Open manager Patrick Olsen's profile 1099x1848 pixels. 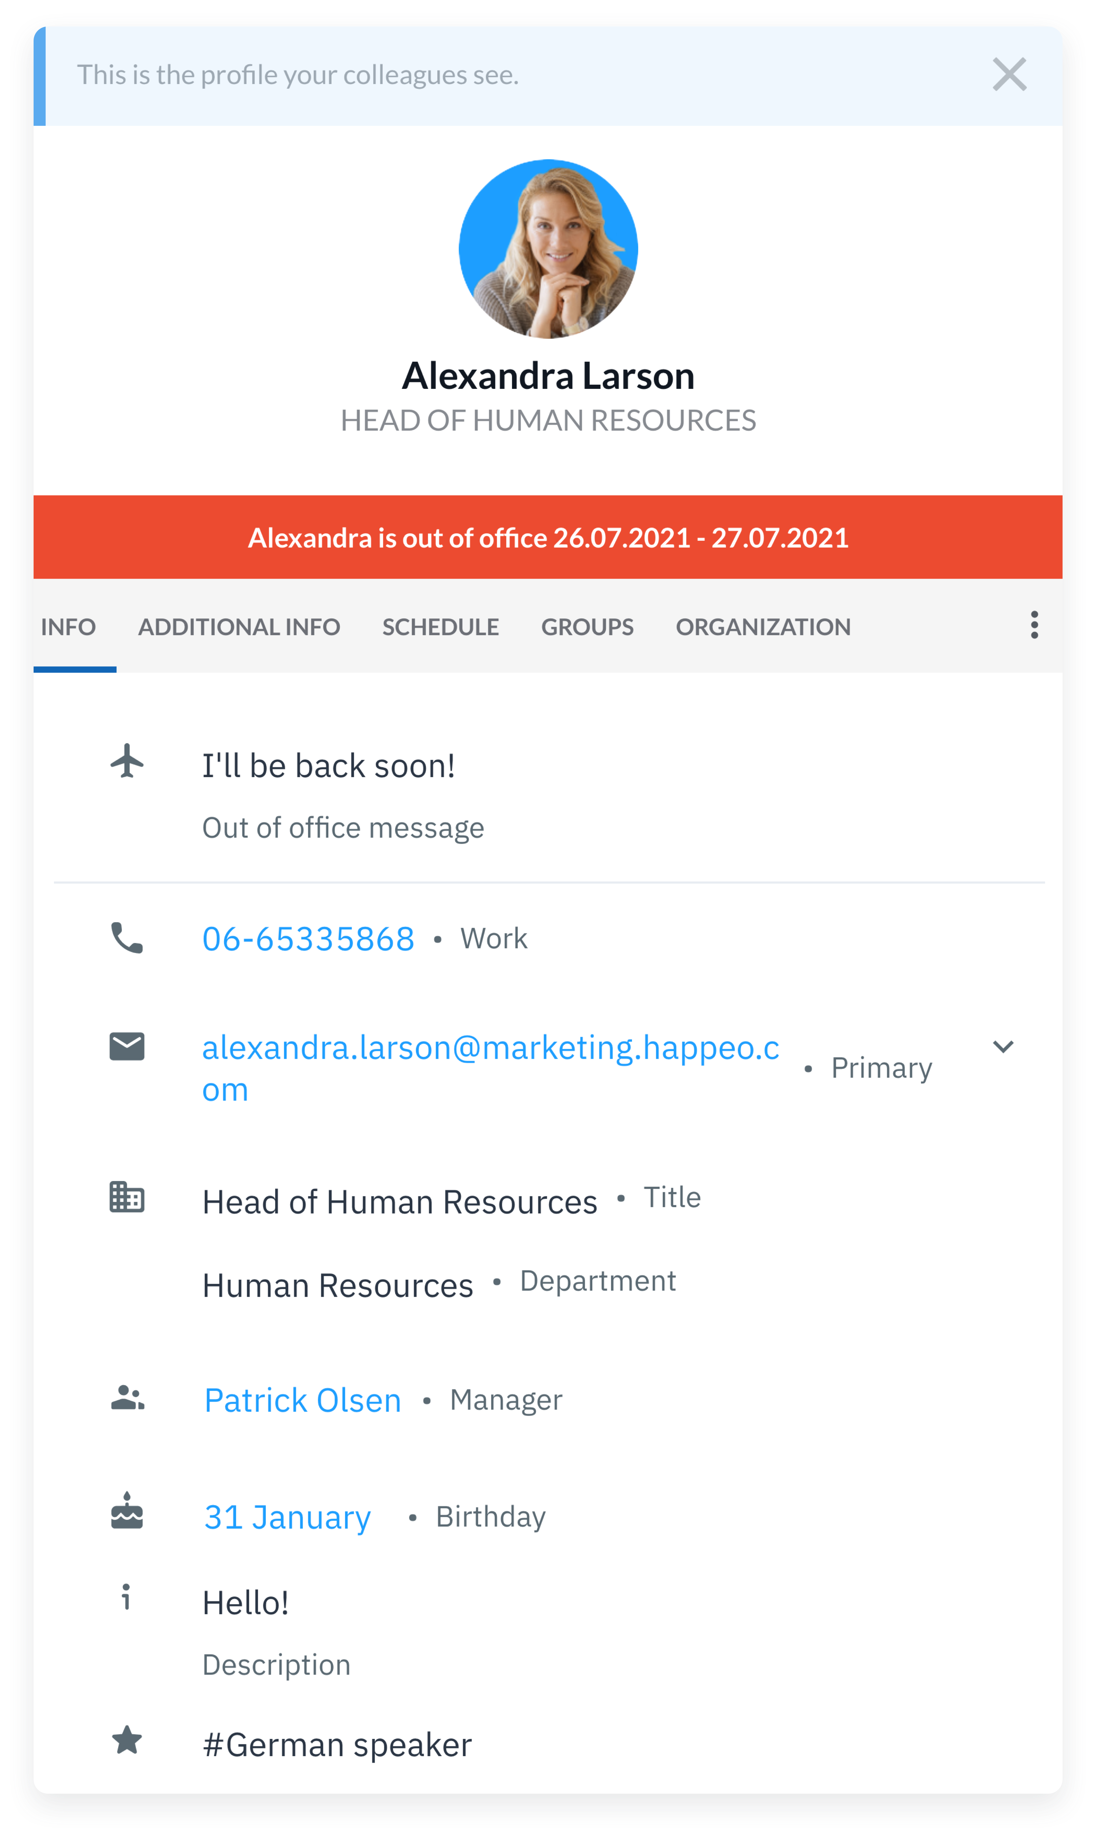tap(302, 1400)
